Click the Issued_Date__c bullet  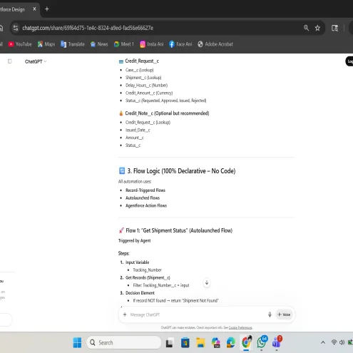(x=138, y=130)
